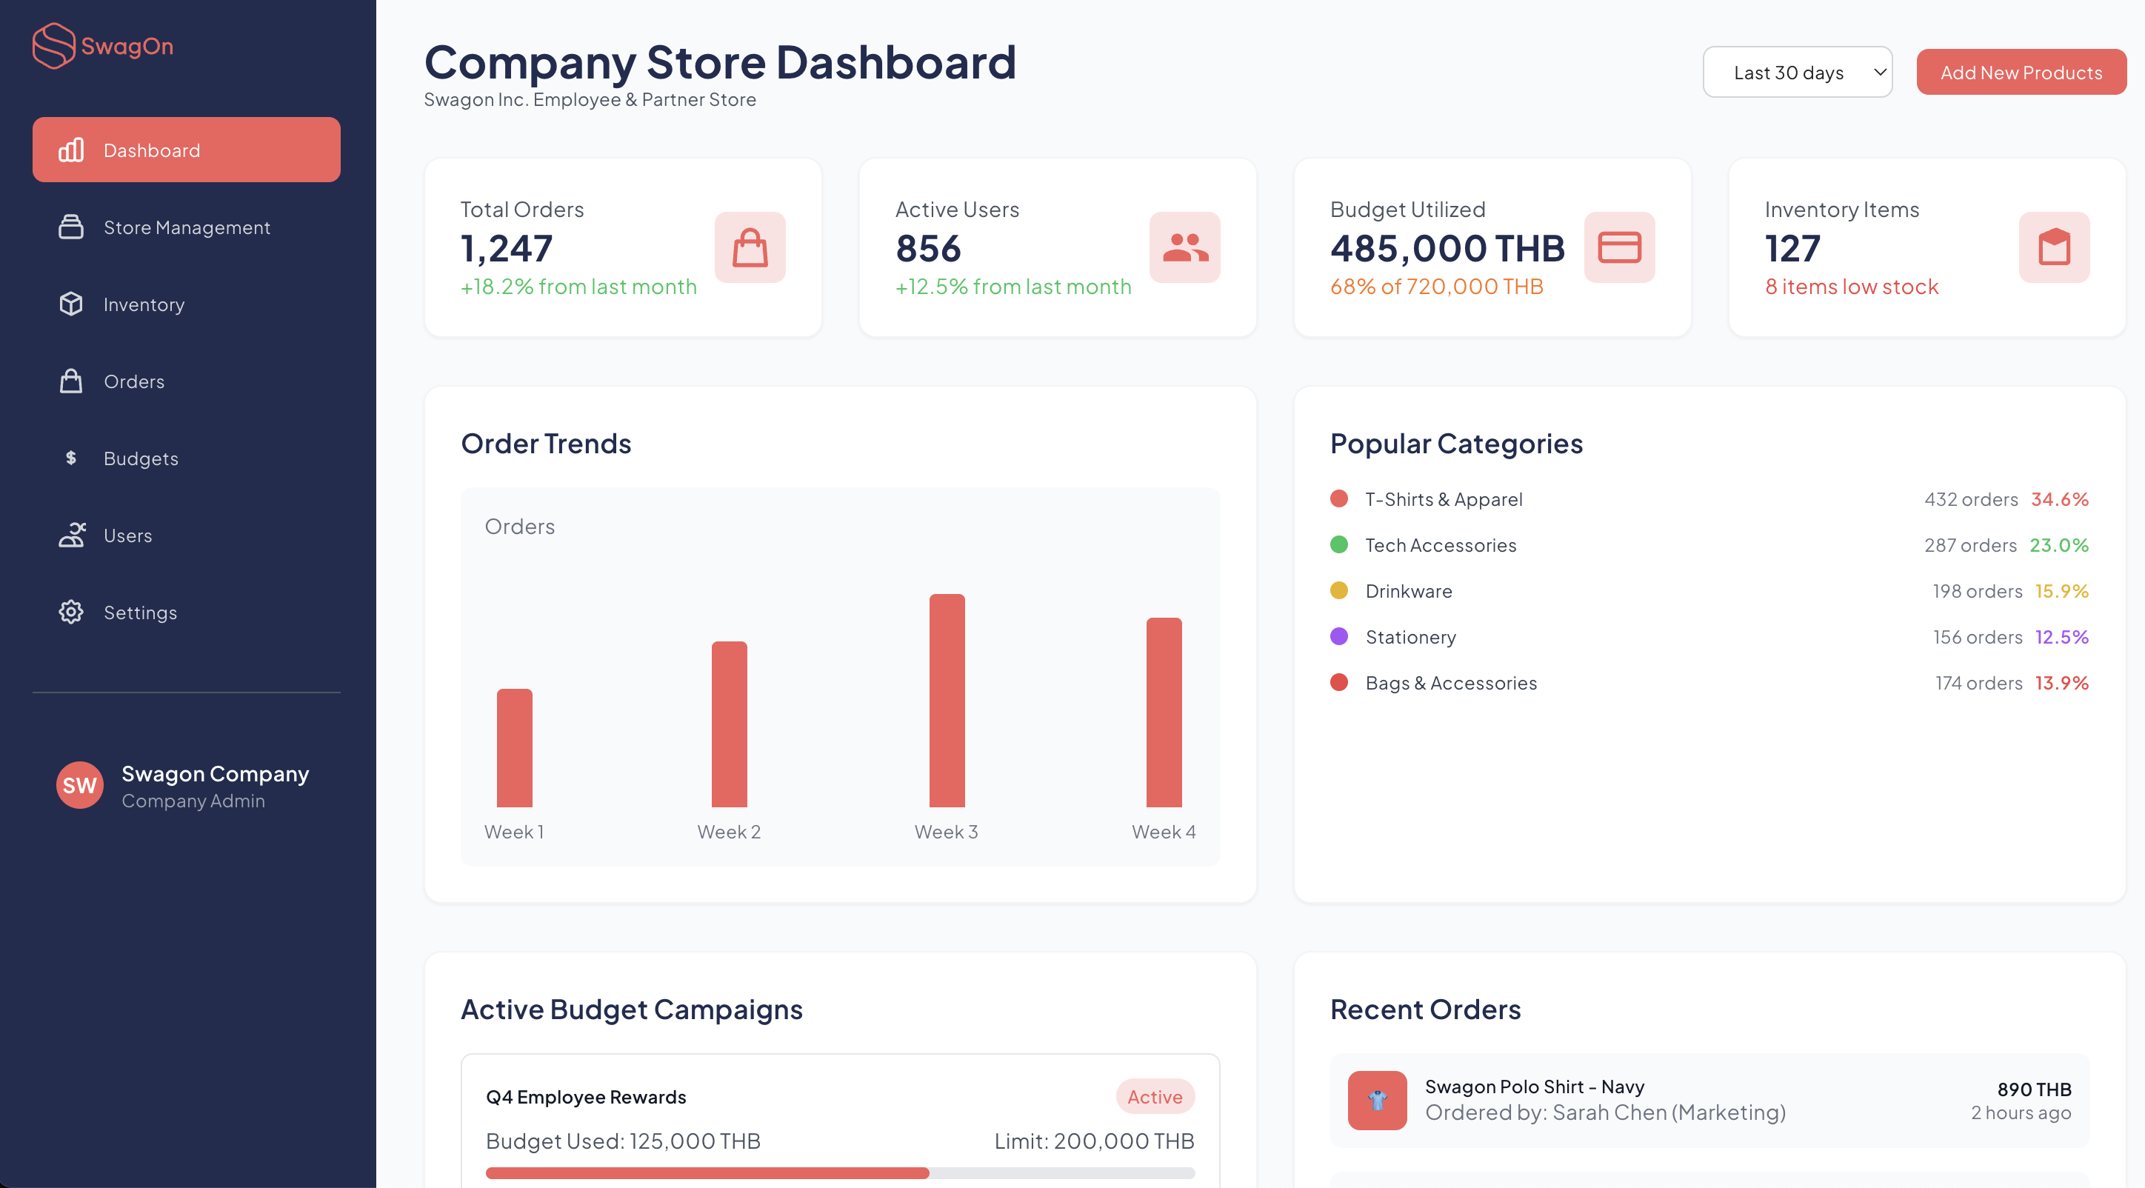Viewport: 2145px width, 1188px height.
Task: Open the Last 30 days dropdown
Action: pyautogui.click(x=1797, y=73)
